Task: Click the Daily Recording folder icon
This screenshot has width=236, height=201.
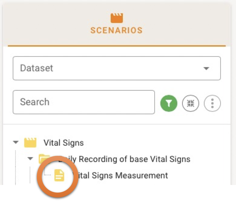Action: (44, 159)
